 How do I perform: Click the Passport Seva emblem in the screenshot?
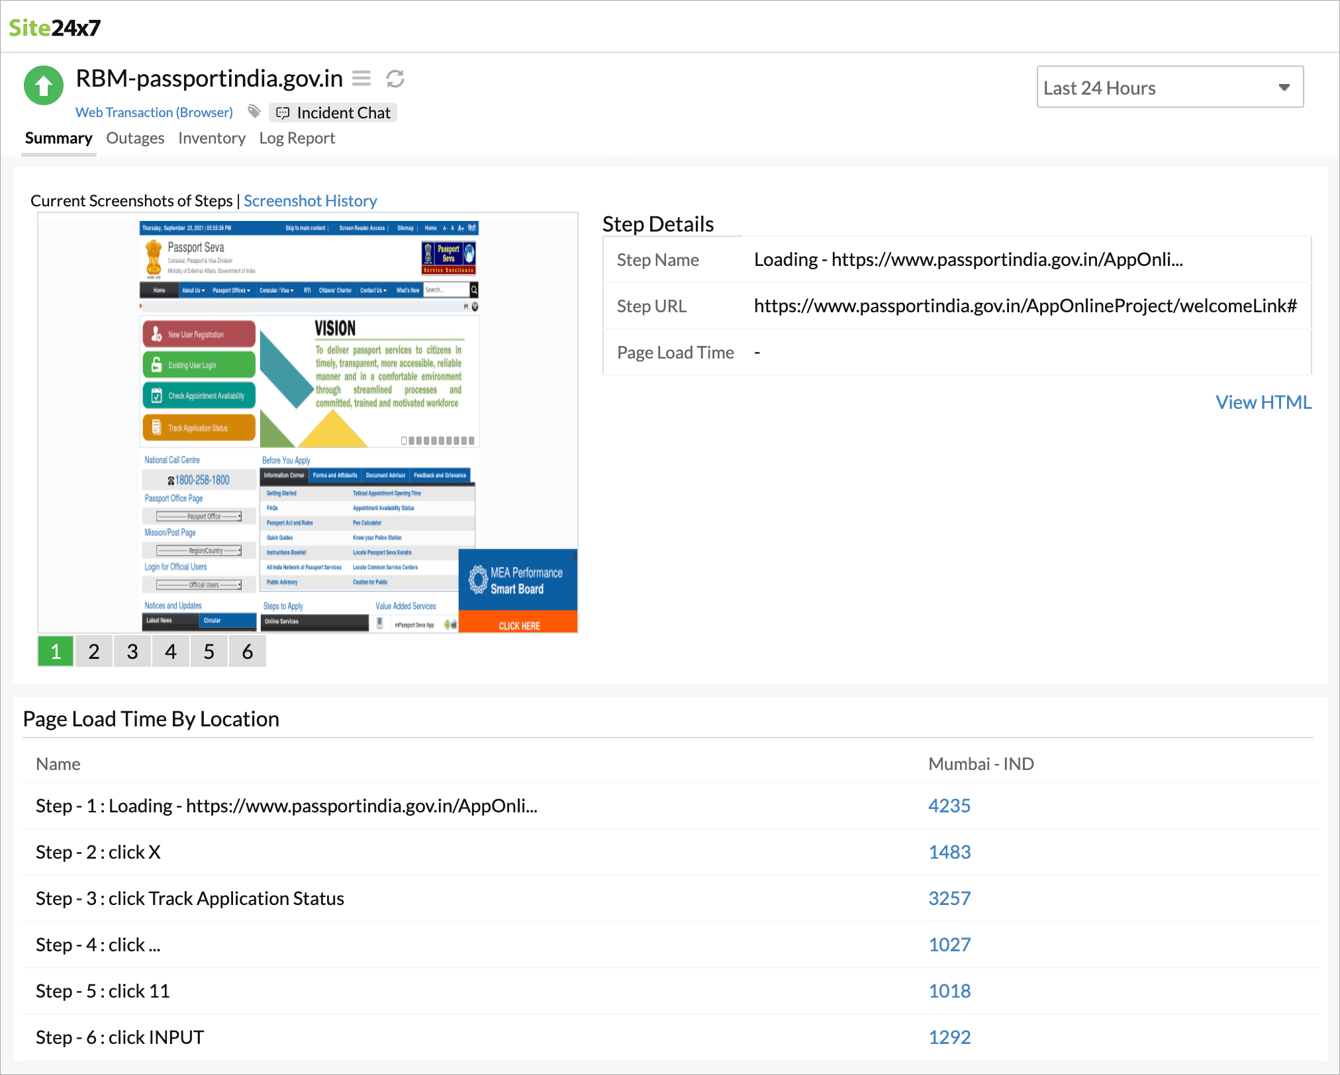[154, 258]
